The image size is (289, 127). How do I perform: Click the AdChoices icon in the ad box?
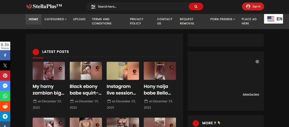257,62
